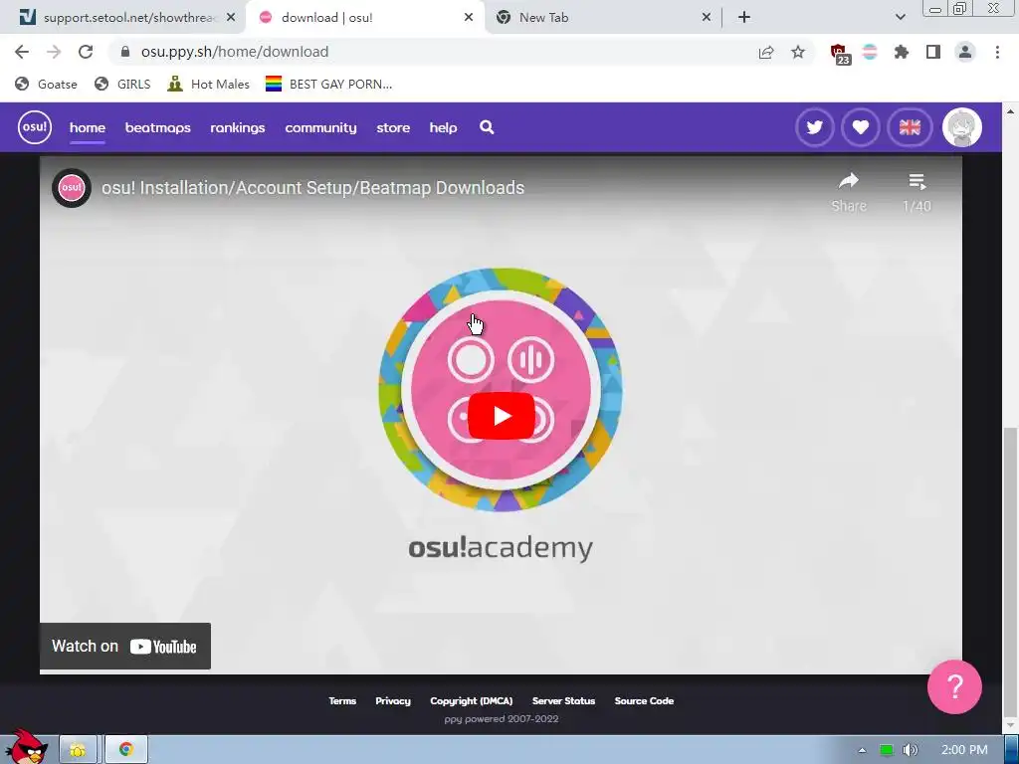The height and width of the screenshot is (764, 1019).
Task: Open the UK flag language selector
Action: [x=910, y=127]
